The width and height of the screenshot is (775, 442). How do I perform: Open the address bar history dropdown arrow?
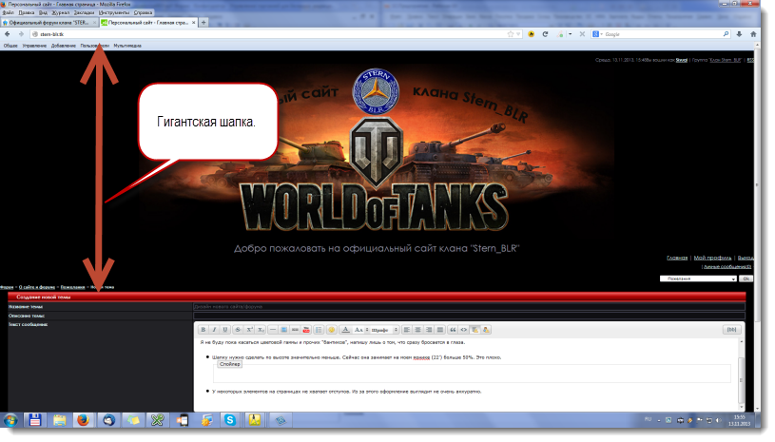[x=518, y=34]
